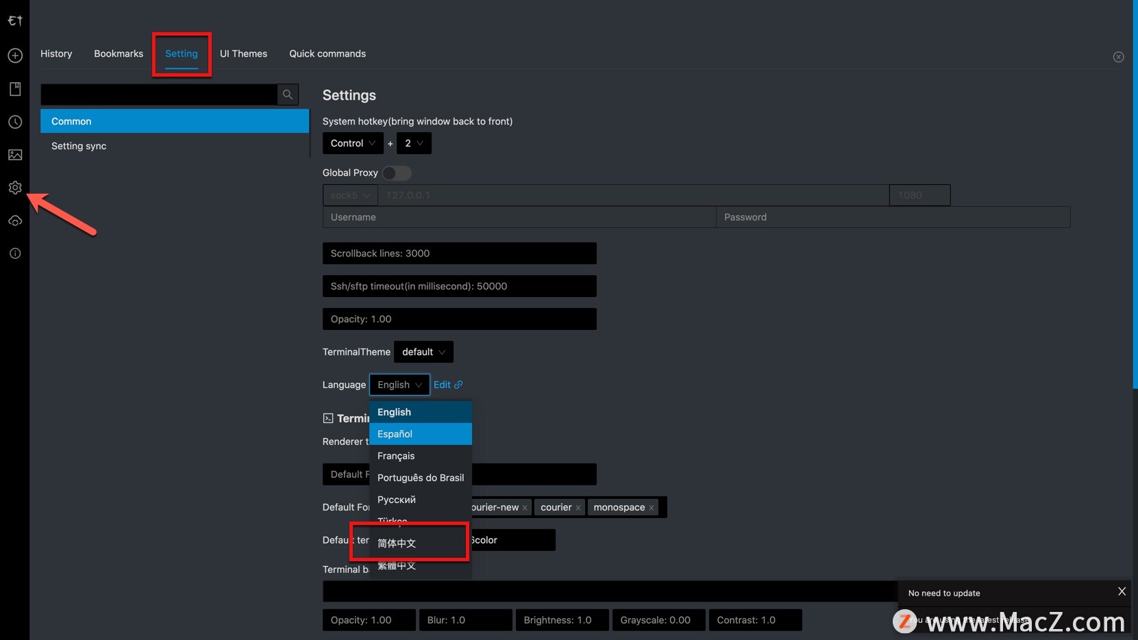Remove the courier-new font tag
Viewport: 1138px width, 640px height.
[x=525, y=508]
